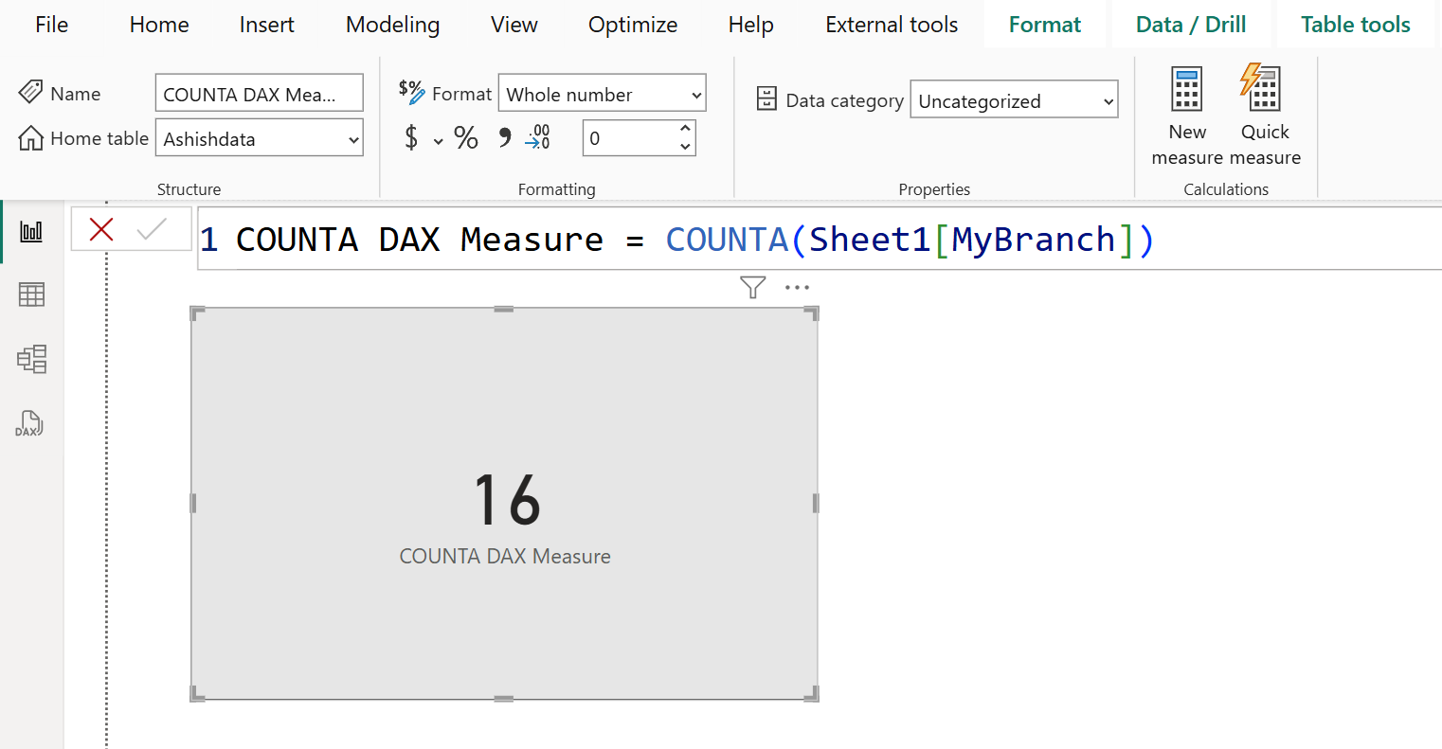The width and height of the screenshot is (1442, 749).
Task: Open the Format type dropdown
Action: click(696, 96)
